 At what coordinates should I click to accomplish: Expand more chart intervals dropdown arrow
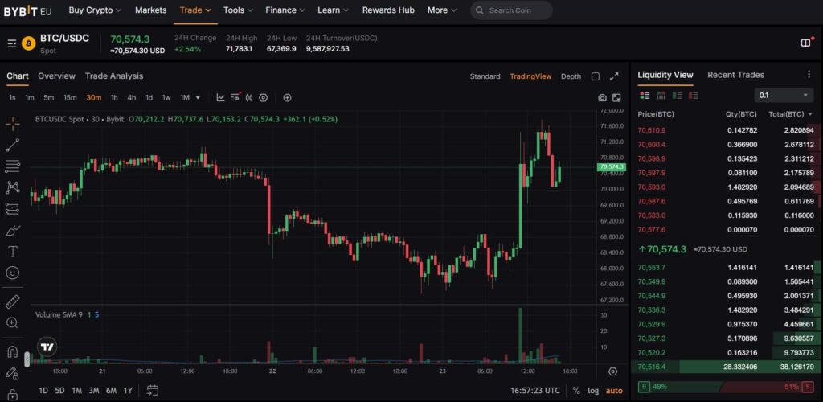coord(198,97)
